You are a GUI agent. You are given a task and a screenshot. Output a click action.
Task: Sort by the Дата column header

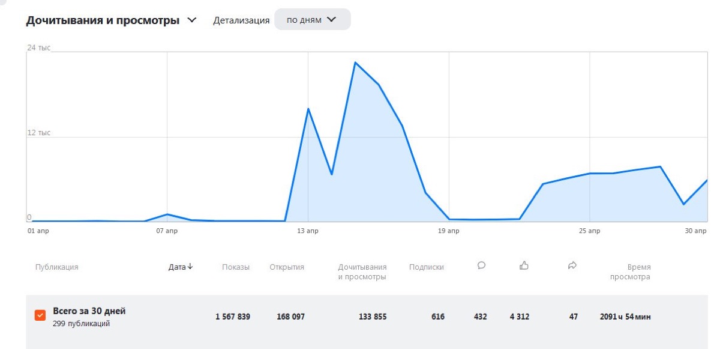coord(181,267)
